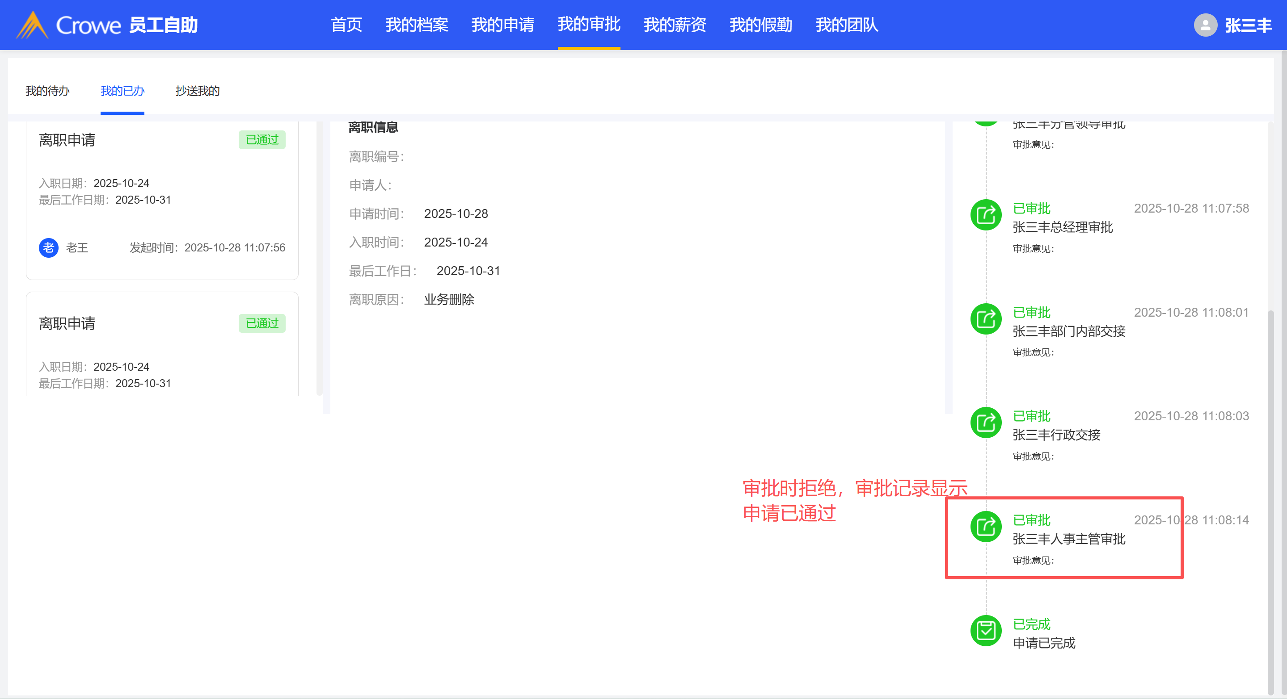Open 首页 in the top navigation
The width and height of the screenshot is (1287, 699).
346,25
